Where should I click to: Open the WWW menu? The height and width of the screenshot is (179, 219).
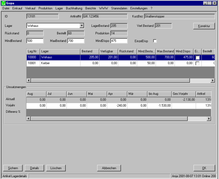103,8
